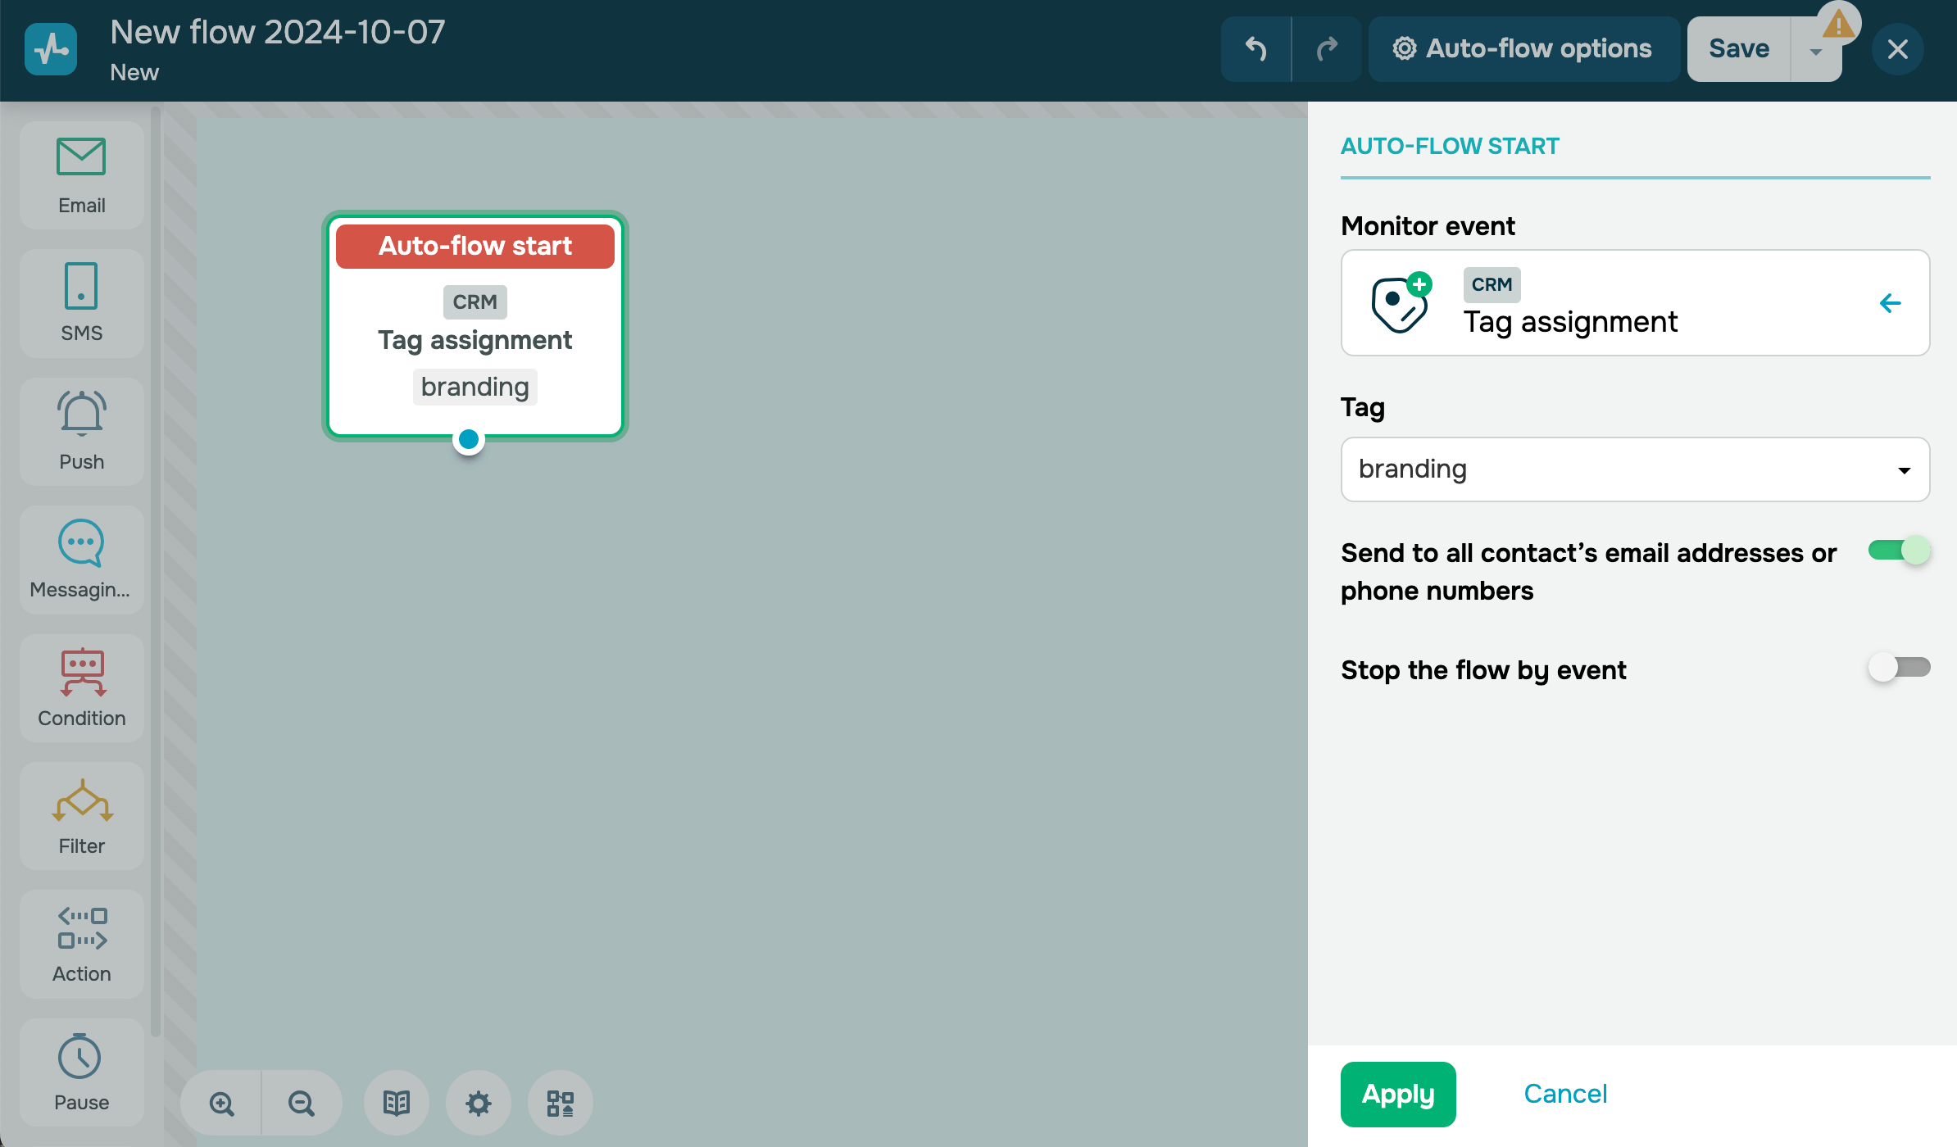Disable send to all contact's addresses toggle
Viewport: 1957px width, 1147px height.
1899,551
